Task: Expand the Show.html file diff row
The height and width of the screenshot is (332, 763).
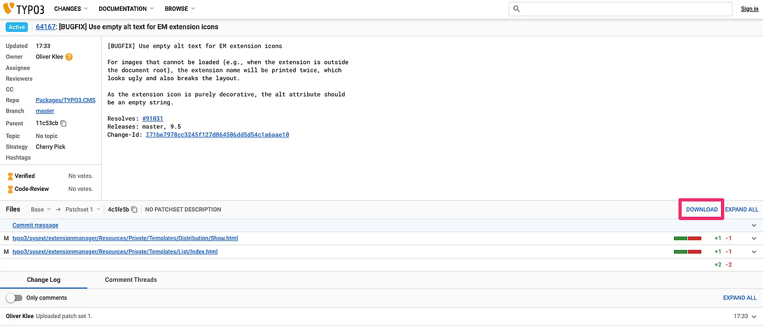Action: click(x=754, y=239)
